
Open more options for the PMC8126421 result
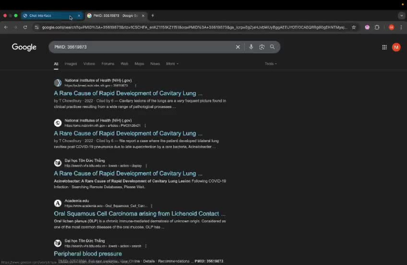click(145, 126)
